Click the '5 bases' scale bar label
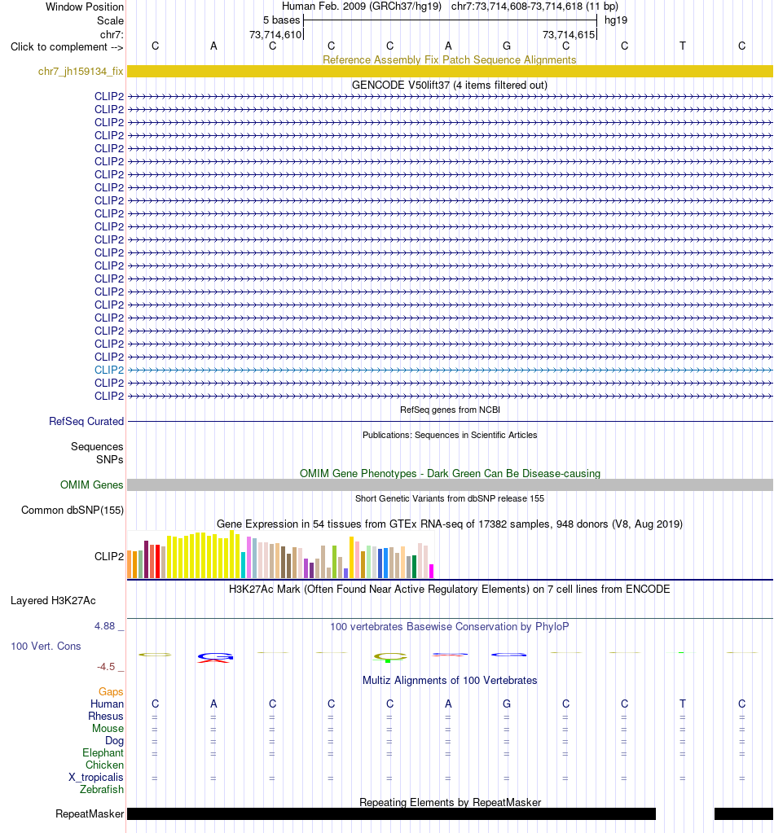 tap(282, 20)
